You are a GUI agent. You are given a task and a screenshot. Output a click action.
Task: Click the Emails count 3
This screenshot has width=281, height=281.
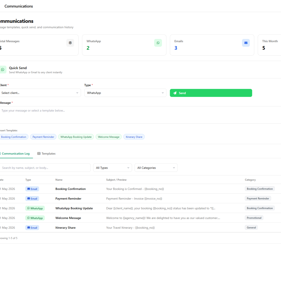[176, 48]
